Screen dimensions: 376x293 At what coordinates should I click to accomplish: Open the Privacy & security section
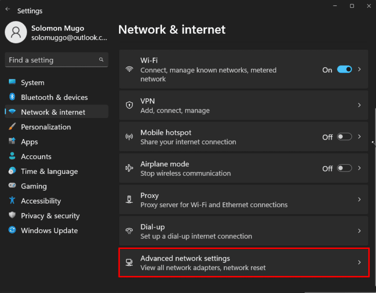coord(50,216)
